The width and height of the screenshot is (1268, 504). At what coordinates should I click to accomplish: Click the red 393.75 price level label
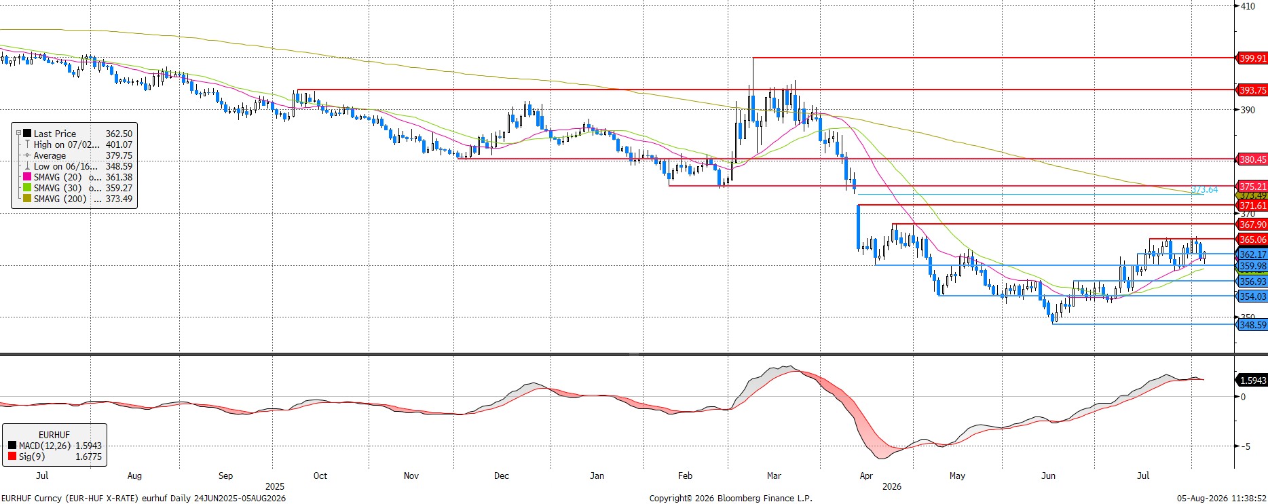click(1252, 90)
